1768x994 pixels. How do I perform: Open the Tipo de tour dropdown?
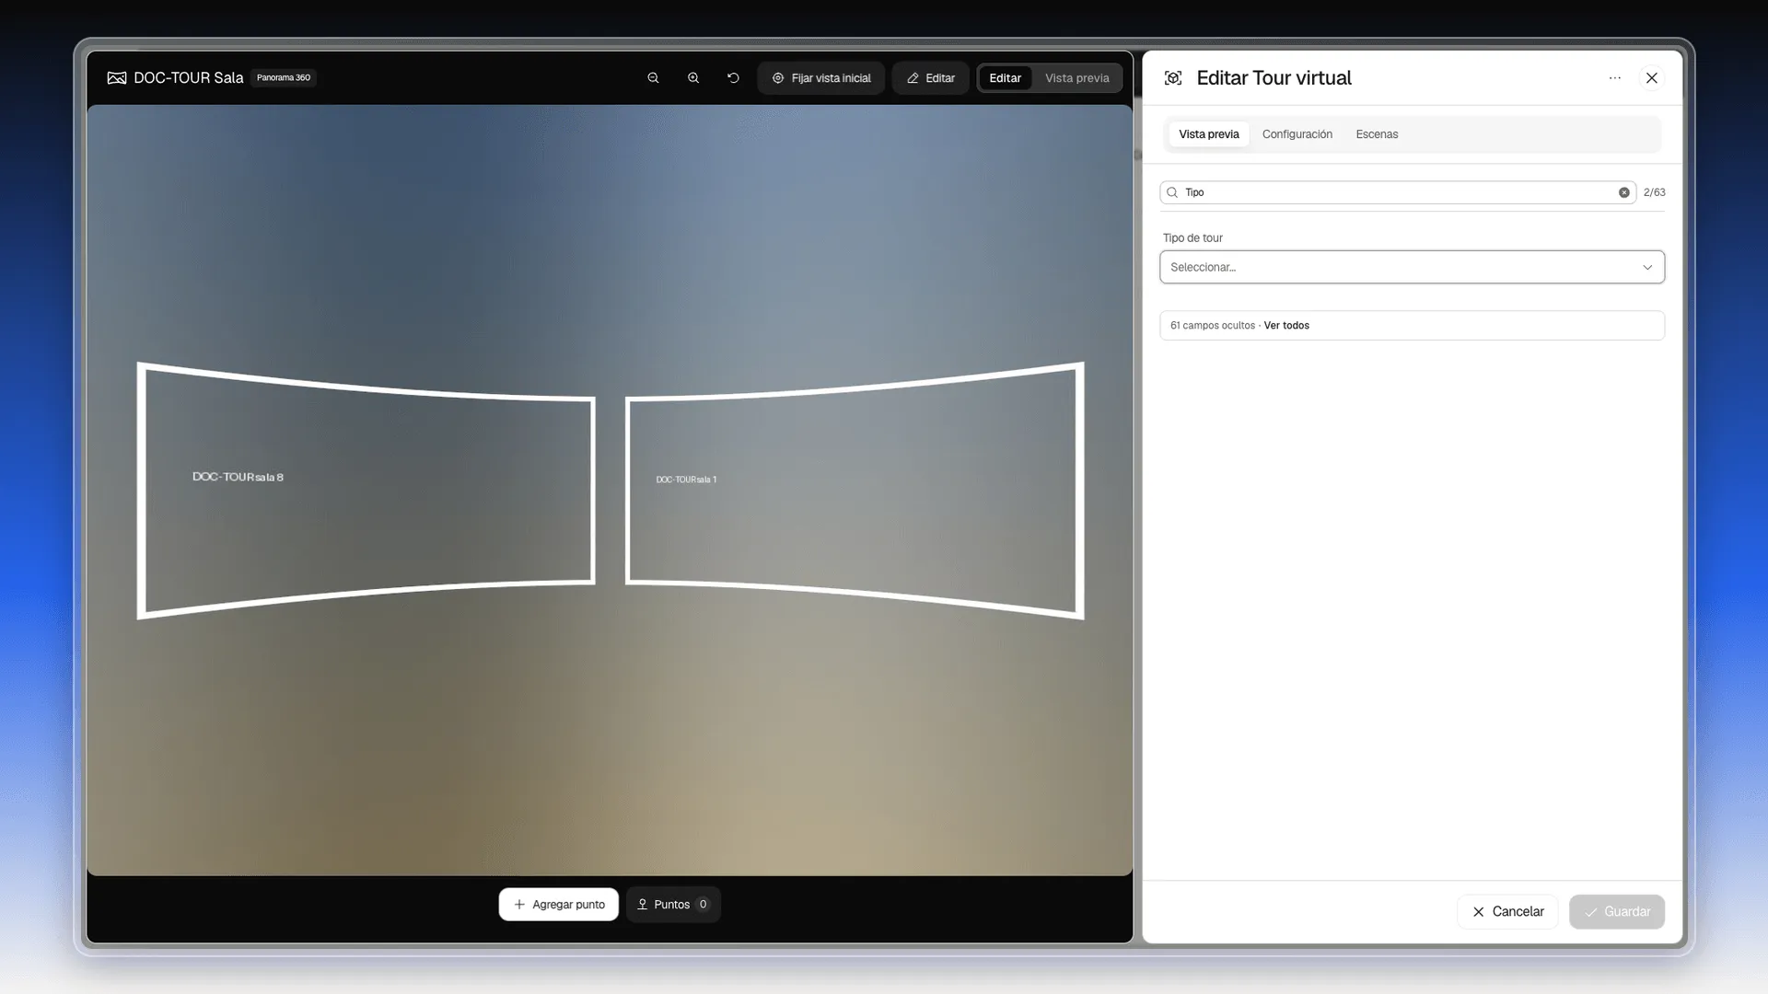(x=1412, y=267)
